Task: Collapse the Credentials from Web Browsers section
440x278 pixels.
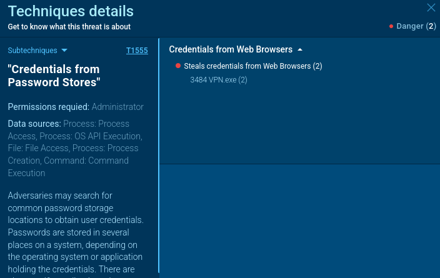Action: coord(231,49)
